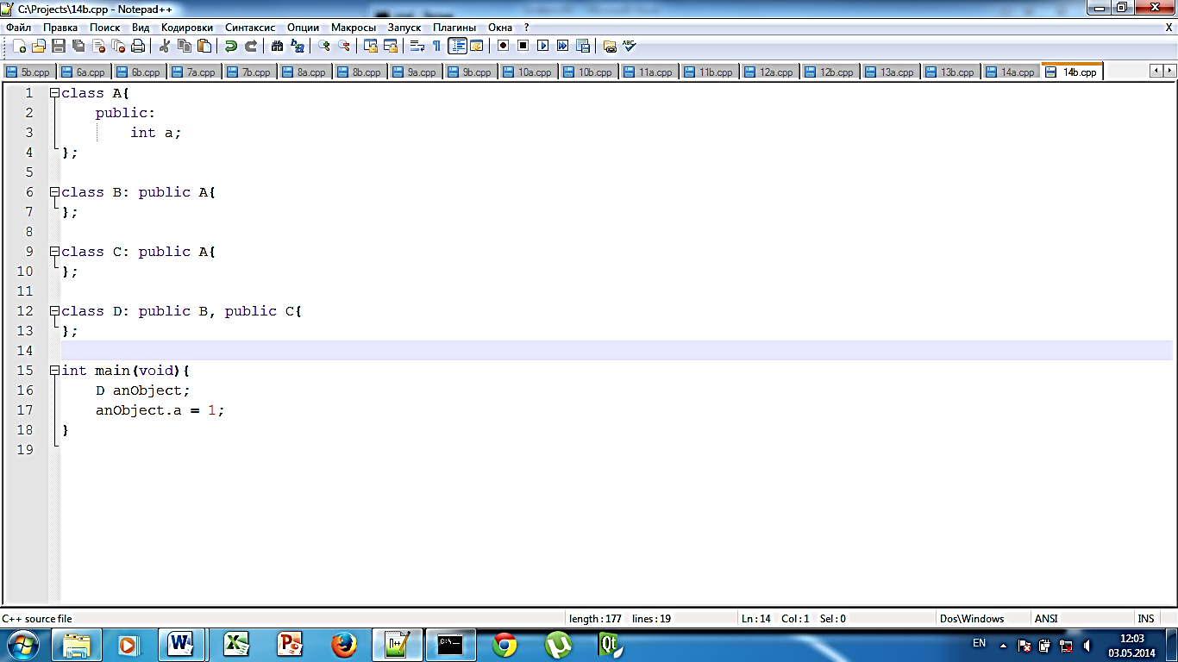
Task: Cut selection with scissors icon
Action: (x=164, y=46)
